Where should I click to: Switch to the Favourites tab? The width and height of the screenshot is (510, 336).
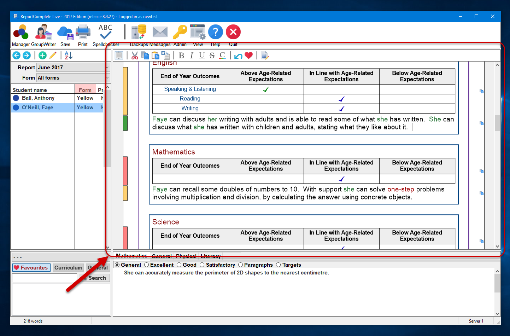coord(31,268)
